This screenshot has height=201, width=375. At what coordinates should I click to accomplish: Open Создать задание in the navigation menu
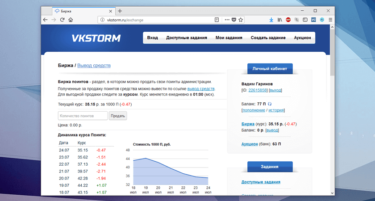click(268, 38)
